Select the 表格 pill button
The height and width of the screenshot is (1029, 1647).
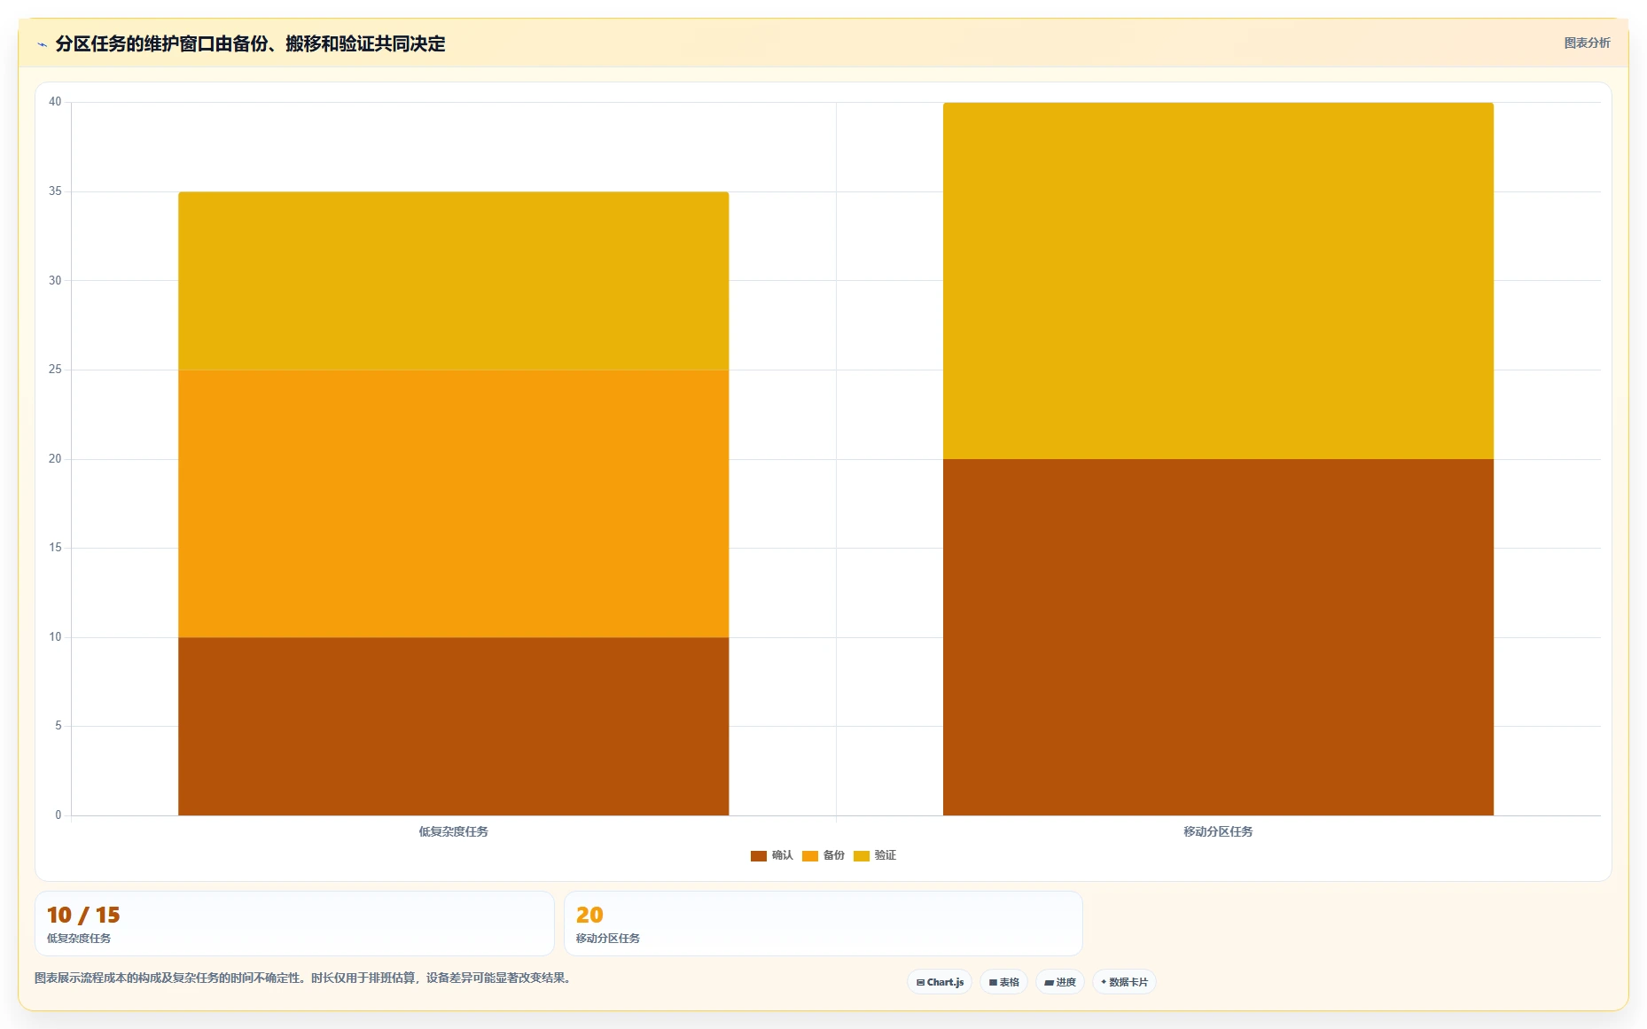click(1003, 982)
